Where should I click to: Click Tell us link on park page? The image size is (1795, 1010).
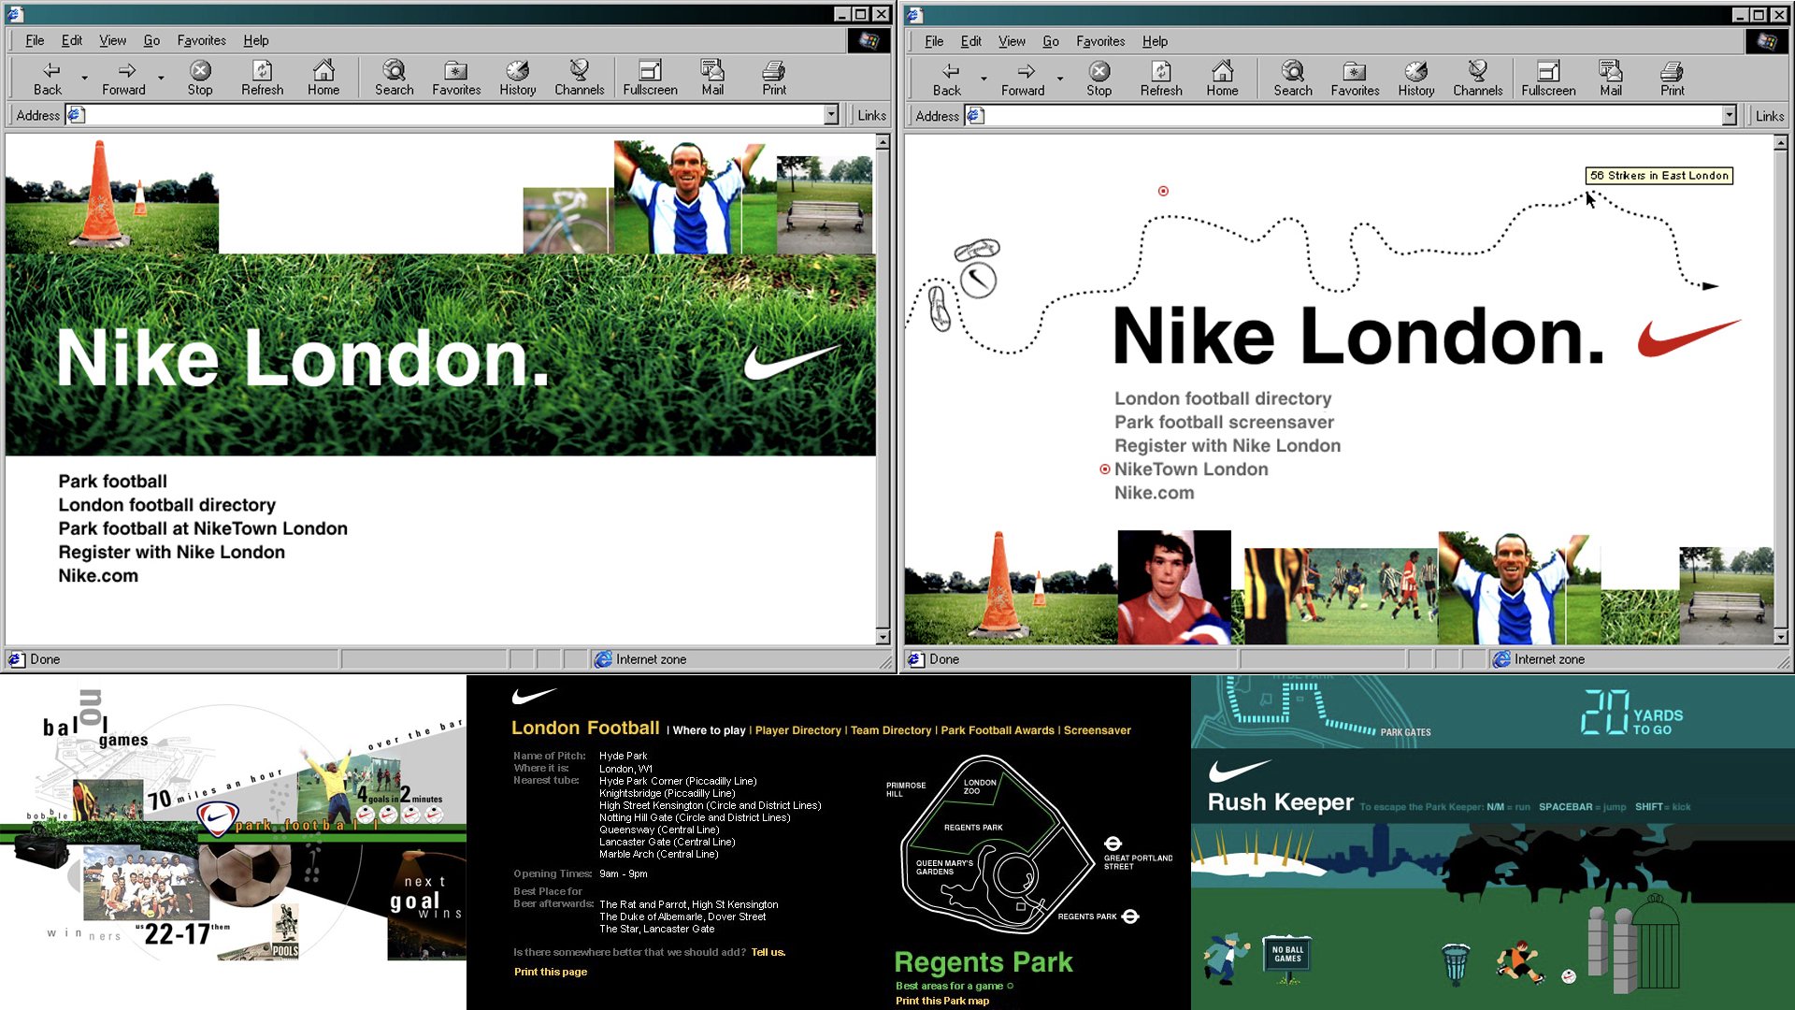pyautogui.click(x=768, y=952)
